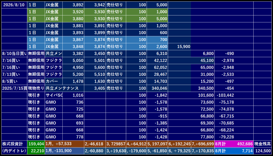Viewport: 273px width, 156px height.
Task: Click the 42,122 profit cell
Action: tap(157, 60)
